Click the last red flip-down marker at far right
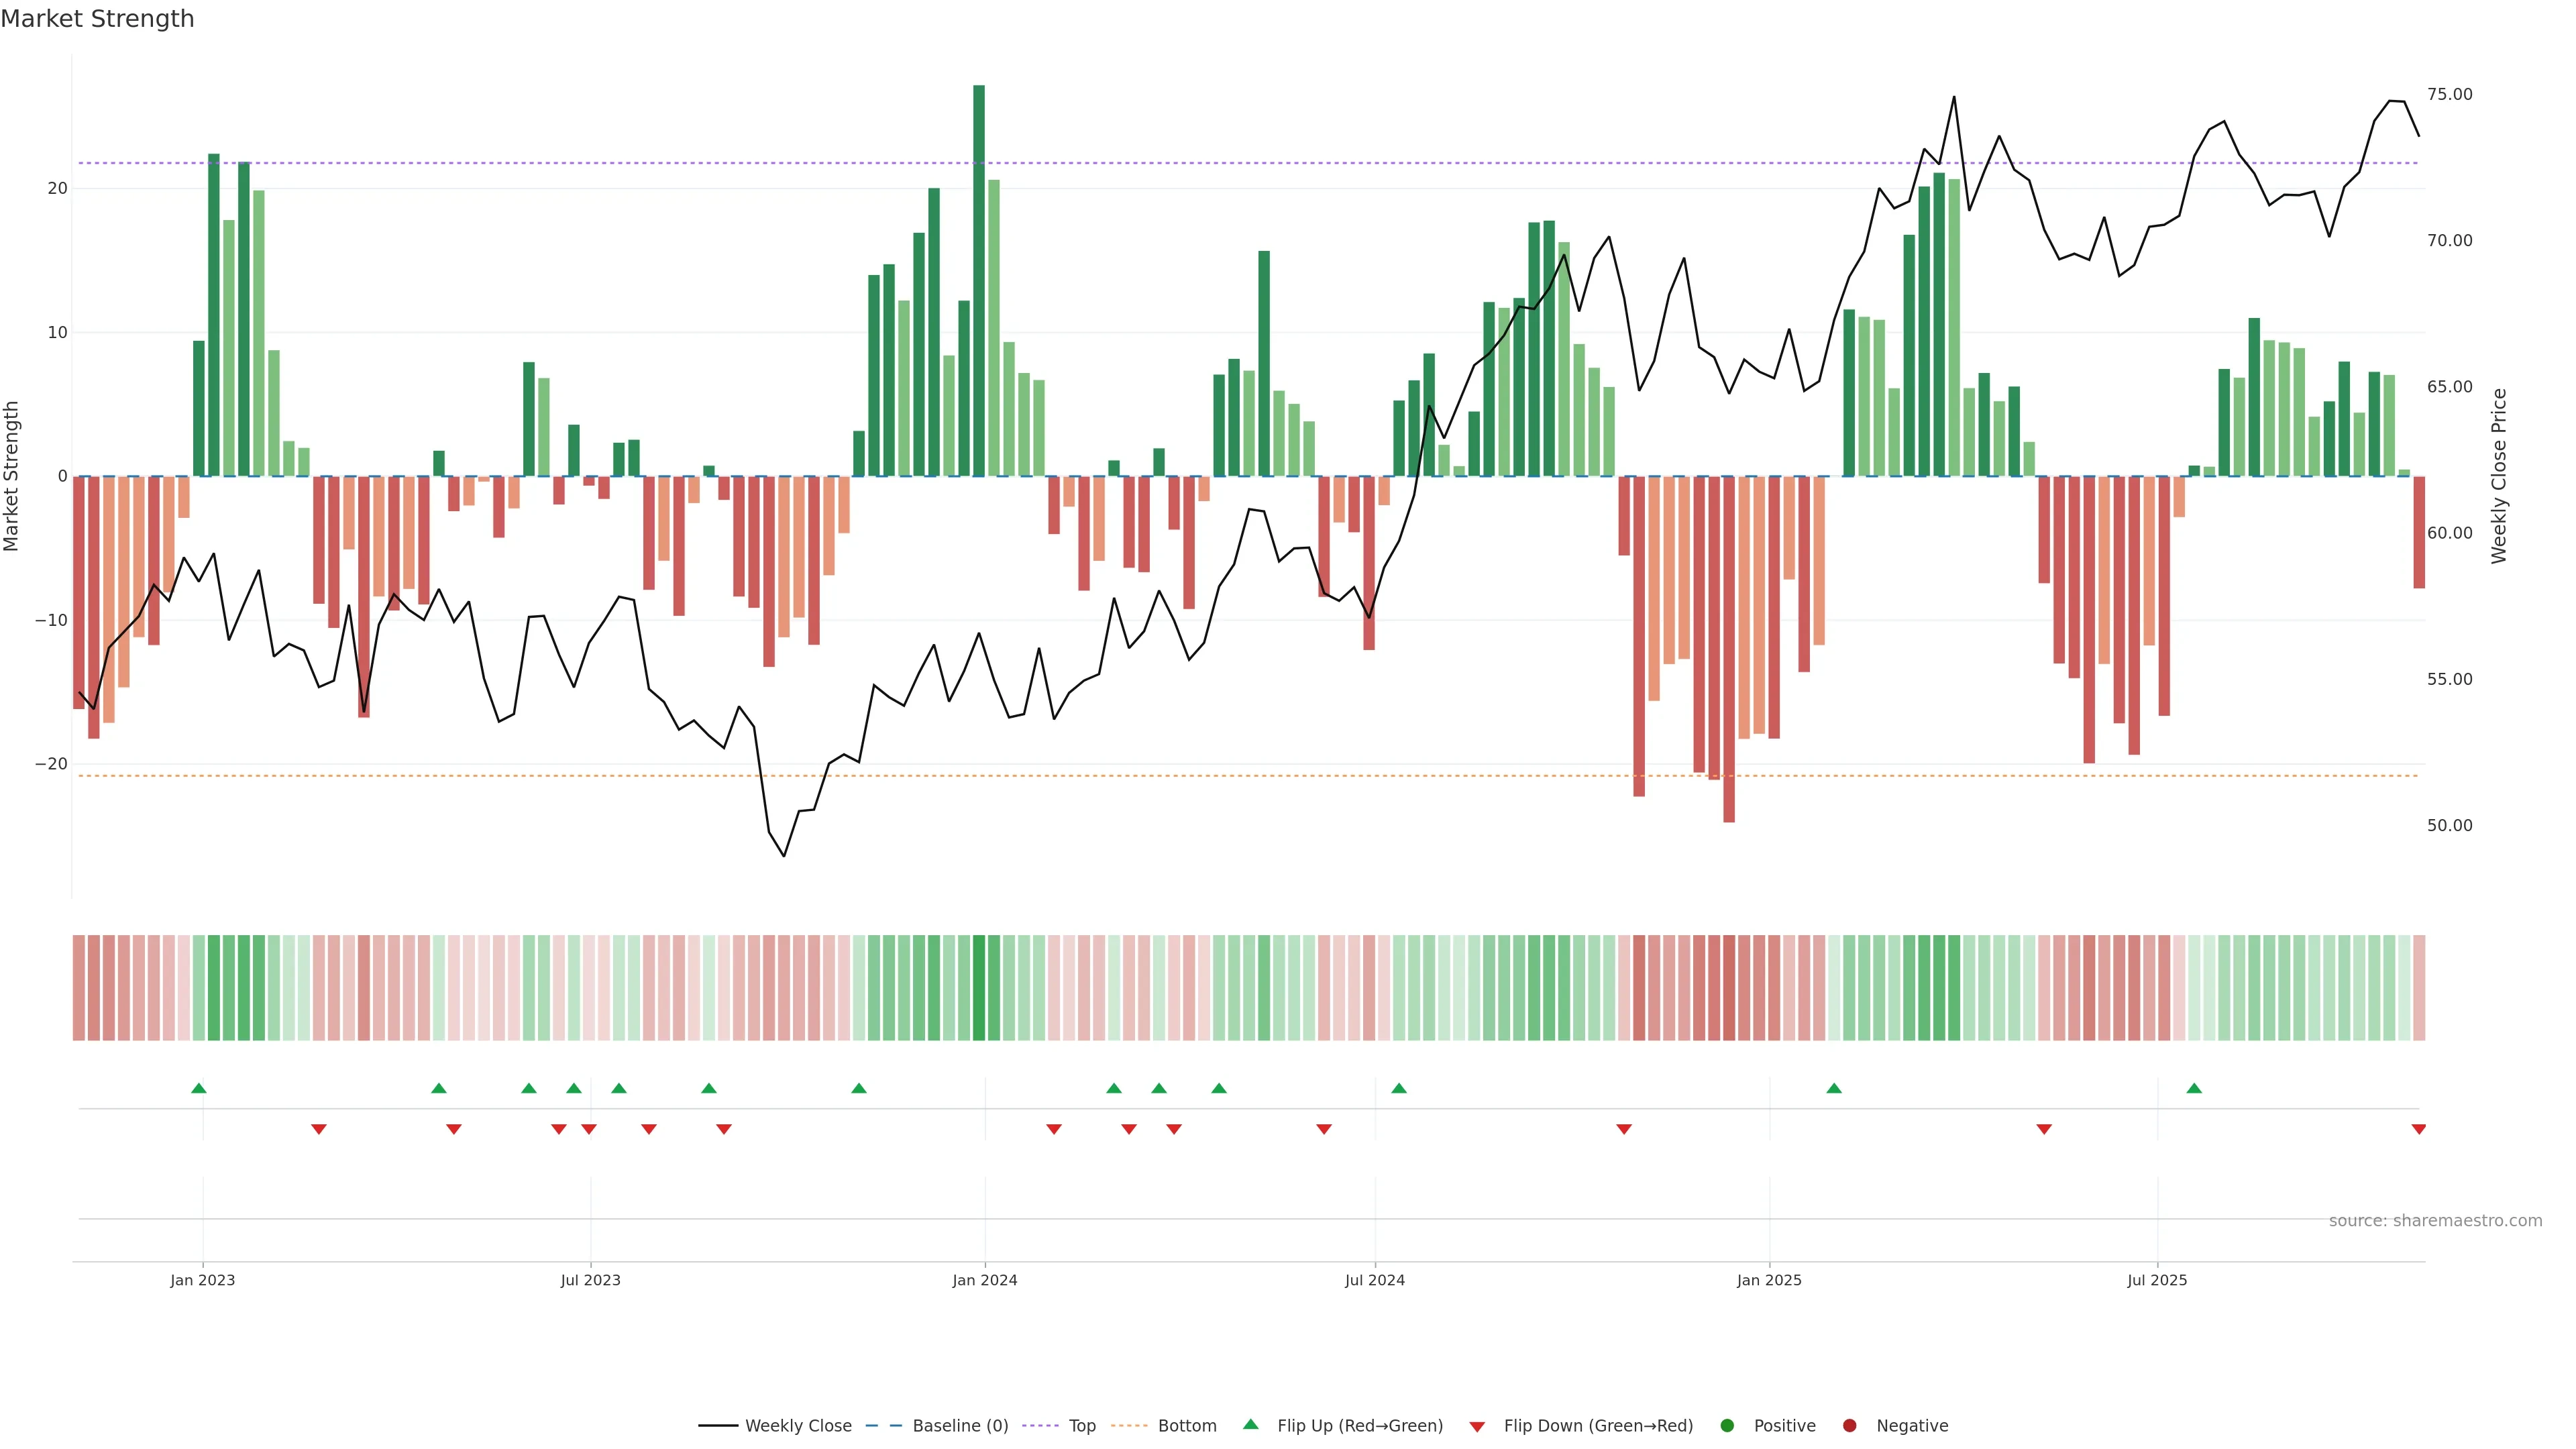This screenshot has width=2576, height=1449. tap(2418, 1129)
